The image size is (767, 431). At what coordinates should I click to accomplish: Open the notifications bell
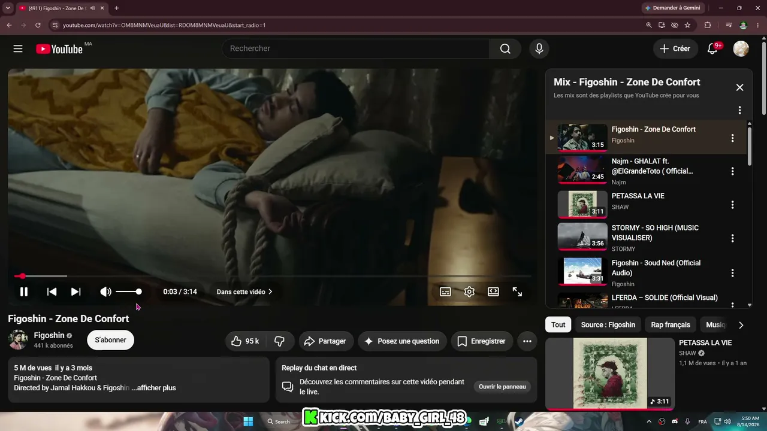click(x=712, y=48)
